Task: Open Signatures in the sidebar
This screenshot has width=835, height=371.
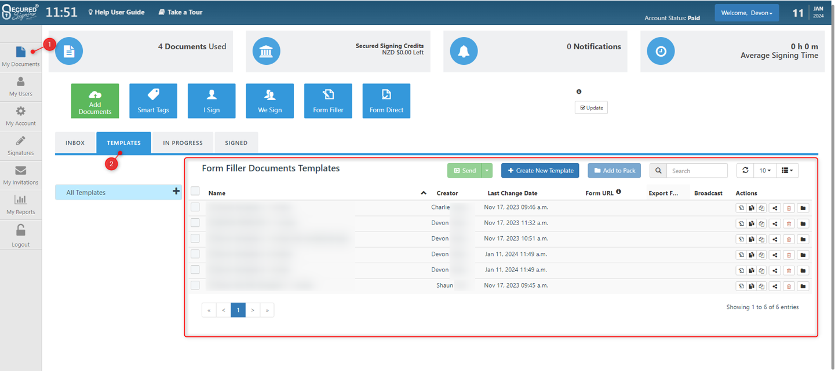Action: pyautogui.click(x=21, y=146)
